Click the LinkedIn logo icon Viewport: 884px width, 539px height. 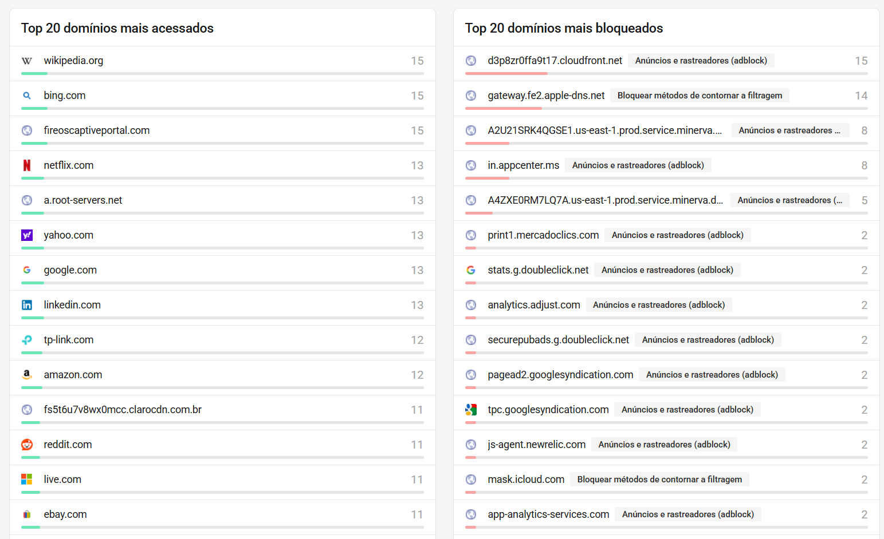pyautogui.click(x=27, y=305)
